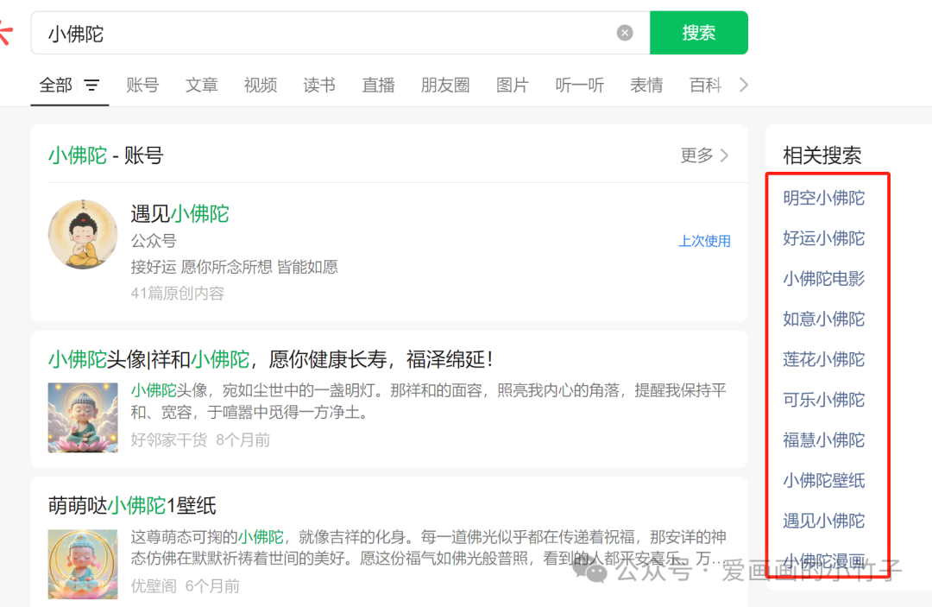This screenshot has width=932, height=607.
Task: Switch to the 视频 tab
Action: (x=260, y=84)
